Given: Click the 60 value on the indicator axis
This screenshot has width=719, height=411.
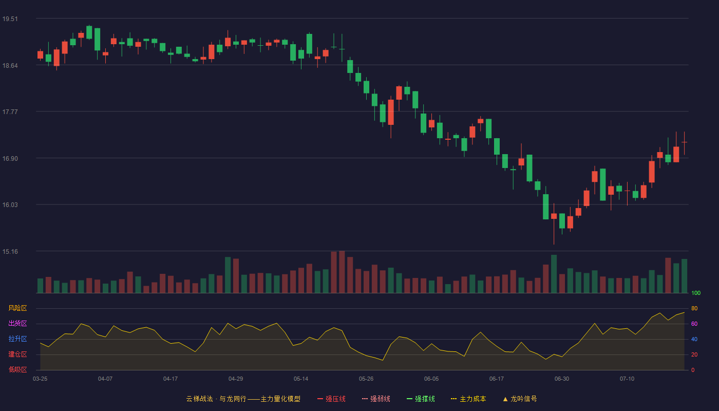Looking at the screenshot, I should coord(694,324).
